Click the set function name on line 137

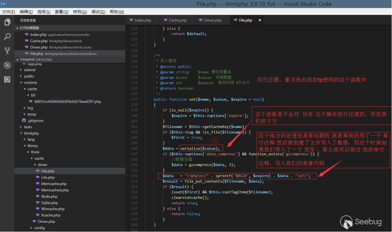(192, 100)
